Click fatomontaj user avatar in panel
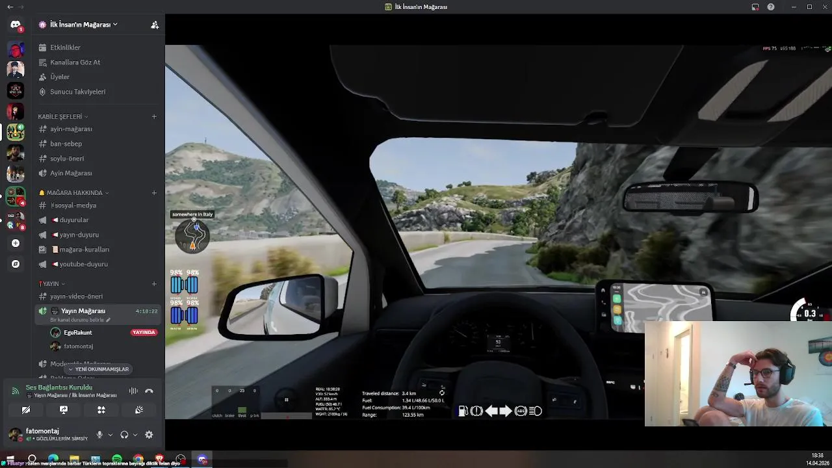832x468 pixels. [x=16, y=434]
